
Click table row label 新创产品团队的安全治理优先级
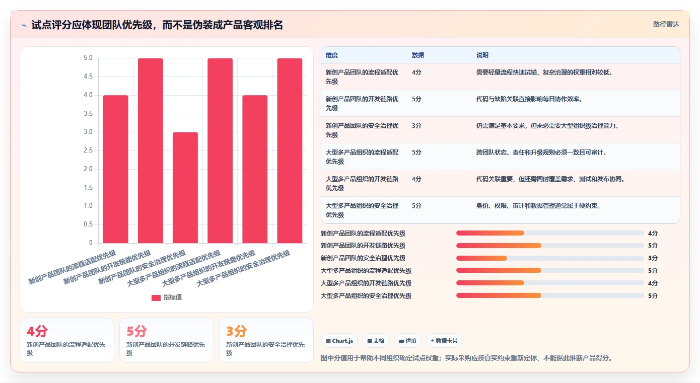(362, 130)
